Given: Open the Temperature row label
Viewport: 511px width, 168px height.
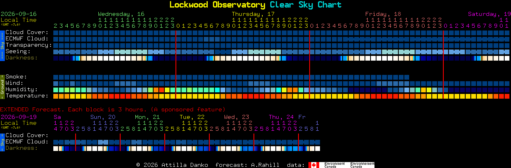Looking at the screenshot, I should pyautogui.click(x=27, y=96).
